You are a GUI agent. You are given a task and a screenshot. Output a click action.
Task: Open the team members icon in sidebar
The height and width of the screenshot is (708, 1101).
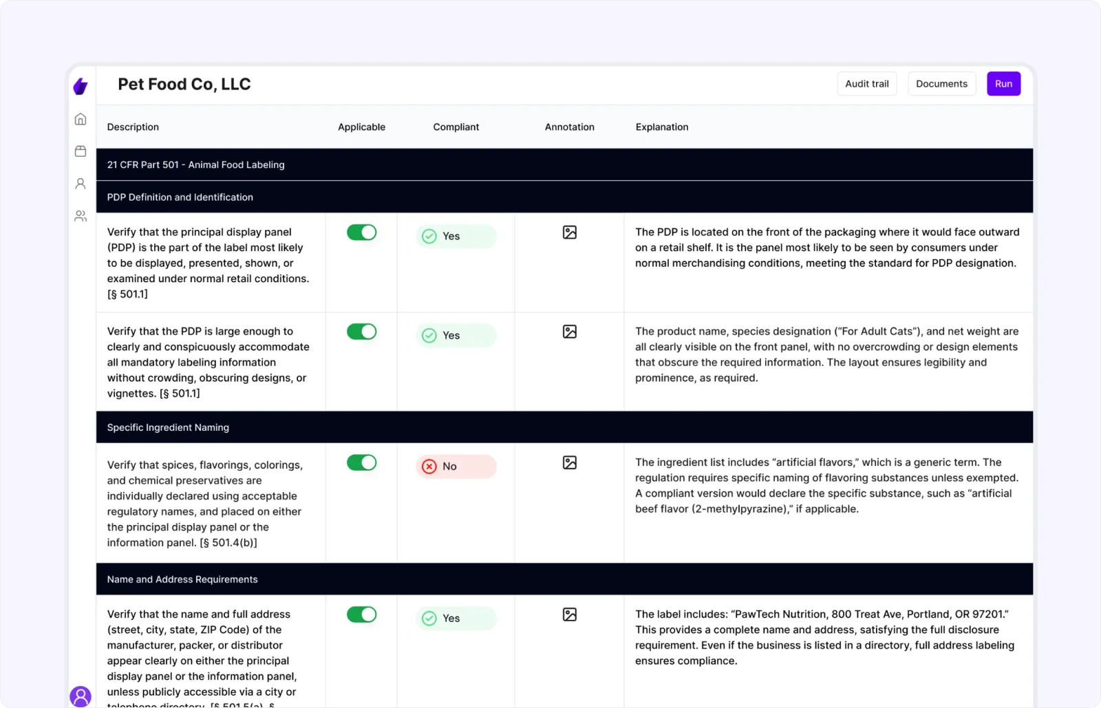(81, 216)
